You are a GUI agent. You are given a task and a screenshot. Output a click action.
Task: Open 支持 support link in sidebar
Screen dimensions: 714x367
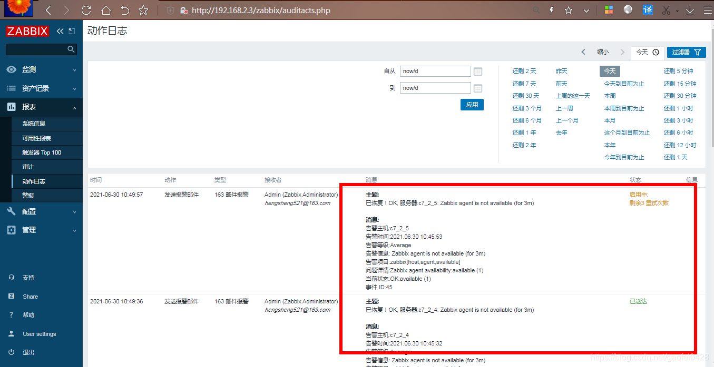coord(28,278)
